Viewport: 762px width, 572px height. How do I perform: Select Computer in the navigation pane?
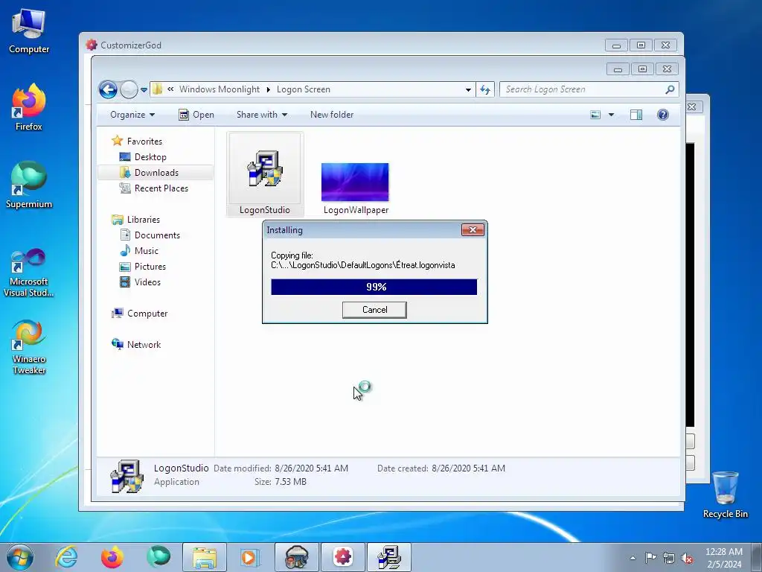pyautogui.click(x=147, y=314)
